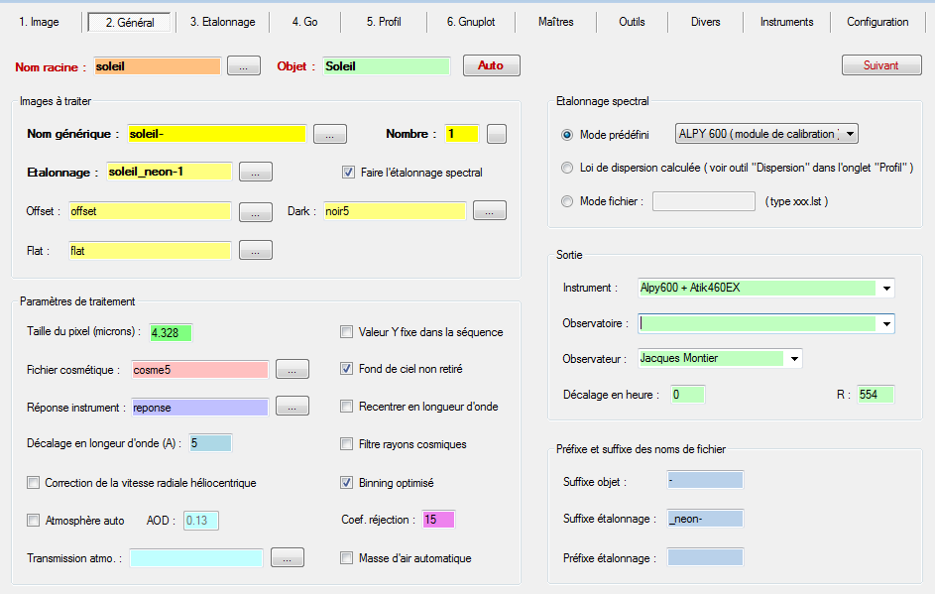Uncheck Binning optimisé option
The width and height of the screenshot is (935, 594).
pos(347,483)
